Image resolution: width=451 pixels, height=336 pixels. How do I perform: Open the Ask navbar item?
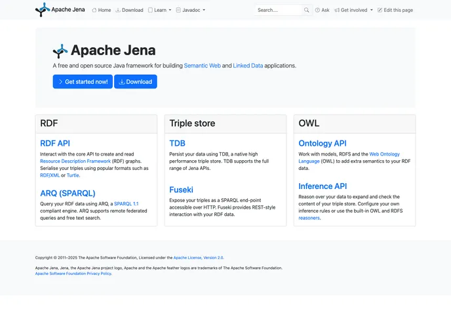pyautogui.click(x=322, y=10)
